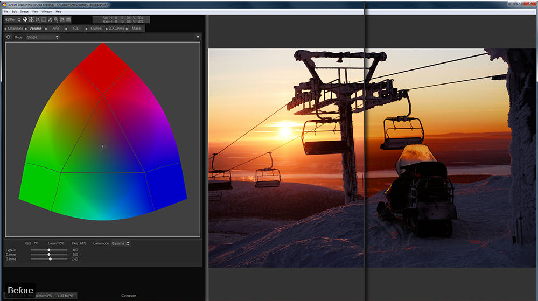
Task: Expand the panel options triangle menu
Action: [x=198, y=37]
